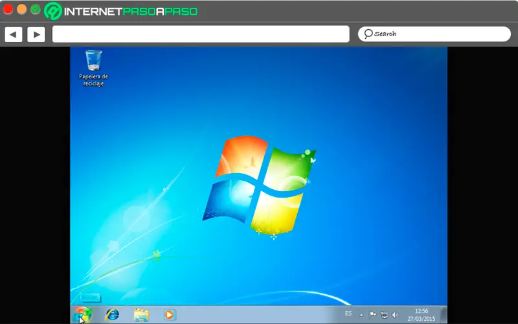Select the Papelera de reciclaje desktop icon
The image size is (518, 324).
(x=93, y=68)
